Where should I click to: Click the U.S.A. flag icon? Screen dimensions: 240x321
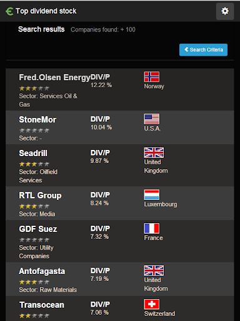click(152, 119)
